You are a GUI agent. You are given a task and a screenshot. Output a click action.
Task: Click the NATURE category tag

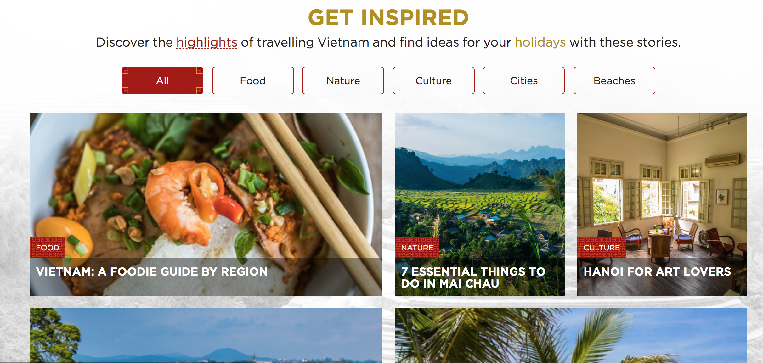[417, 248]
